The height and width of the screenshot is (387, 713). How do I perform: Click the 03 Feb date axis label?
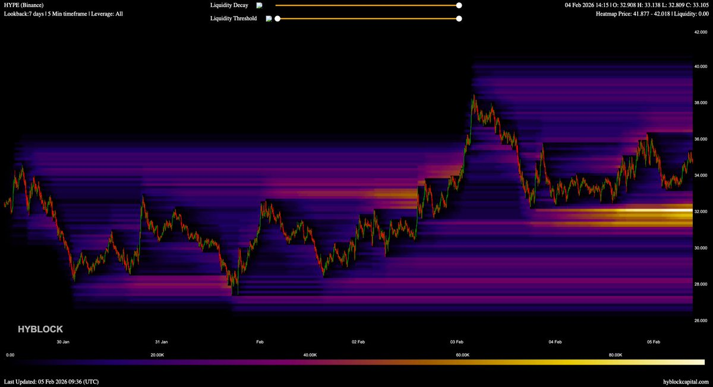[456, 342]
